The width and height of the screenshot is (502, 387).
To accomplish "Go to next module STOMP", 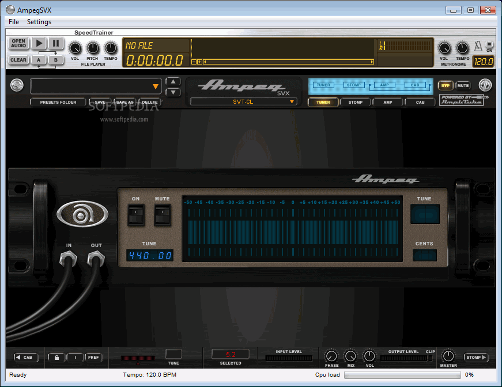I will pos(476,357).
